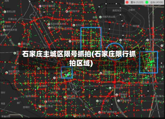165x119 pixels.
Task: Click the 郑州海洋馆 marker icon
Action: (x=67, y=11)
